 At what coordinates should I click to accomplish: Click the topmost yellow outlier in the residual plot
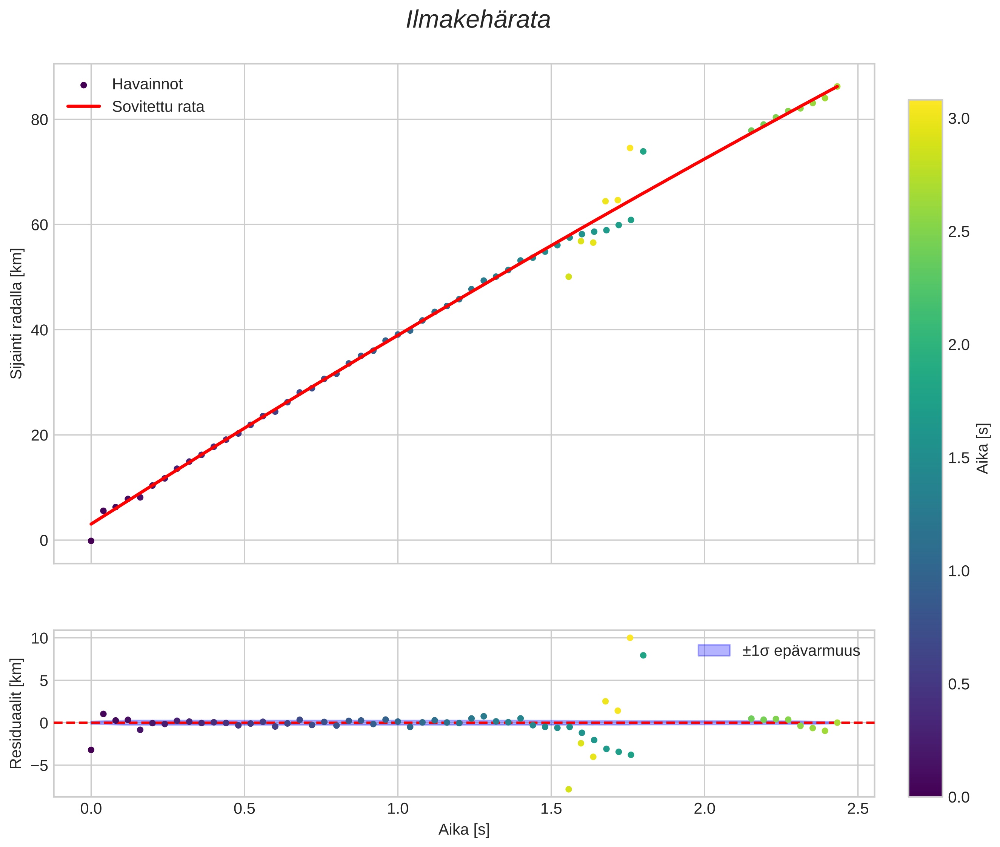pyautogui.click(x=630, y=638)
